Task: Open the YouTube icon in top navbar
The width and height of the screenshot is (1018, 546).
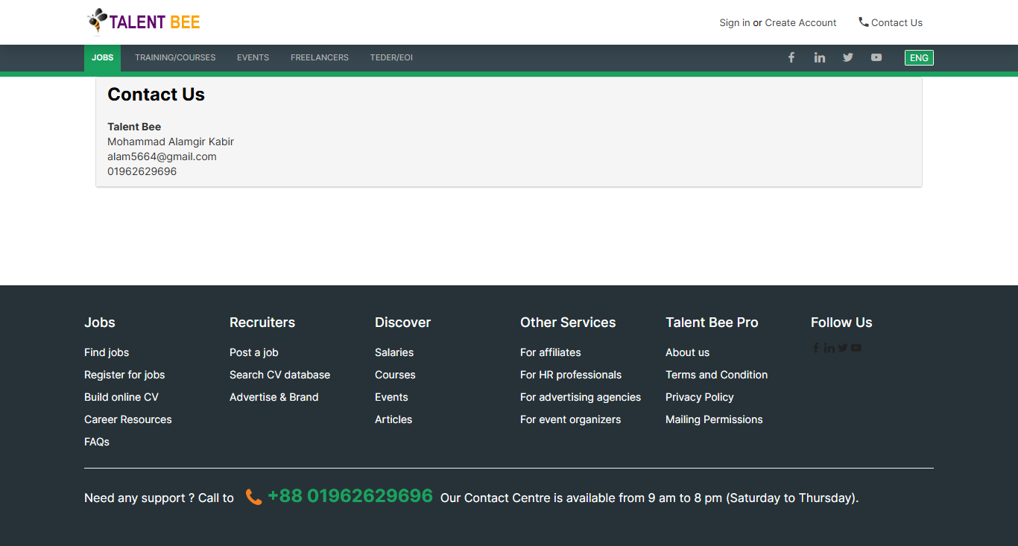Action: 876,57
